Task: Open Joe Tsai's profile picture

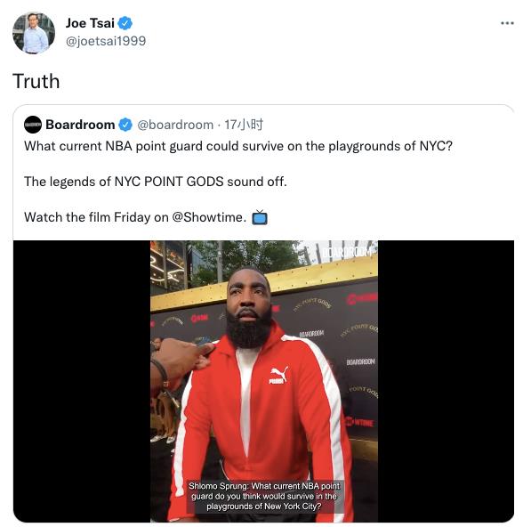Action: coord(34,33)
